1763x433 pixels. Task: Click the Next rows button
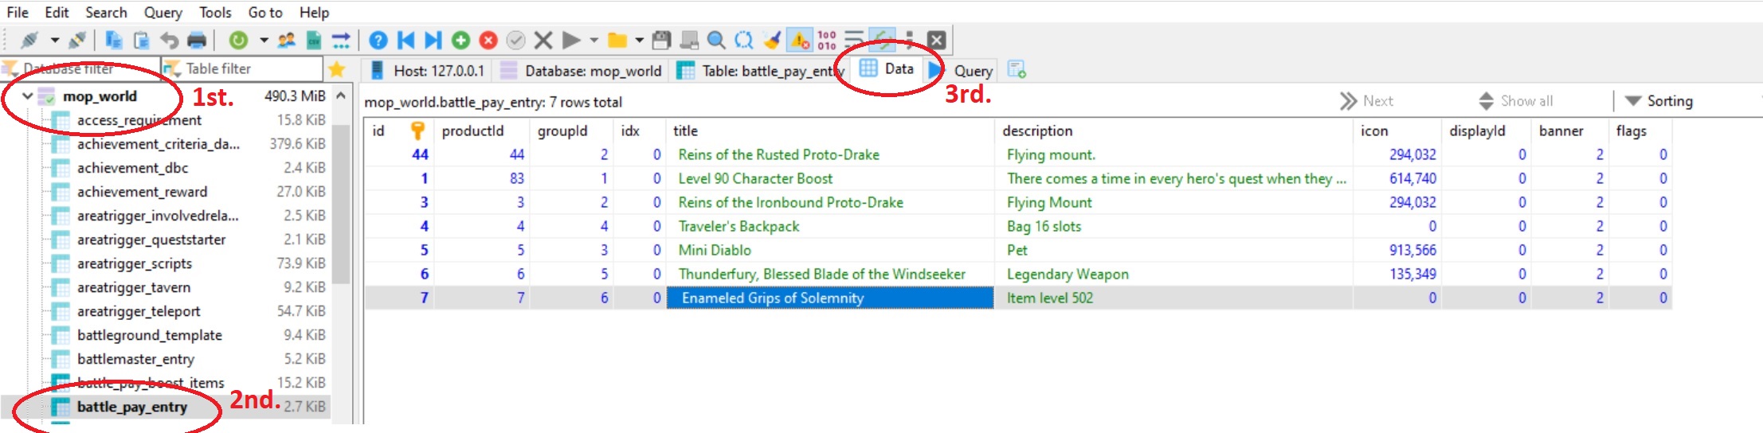[1367, 101]
